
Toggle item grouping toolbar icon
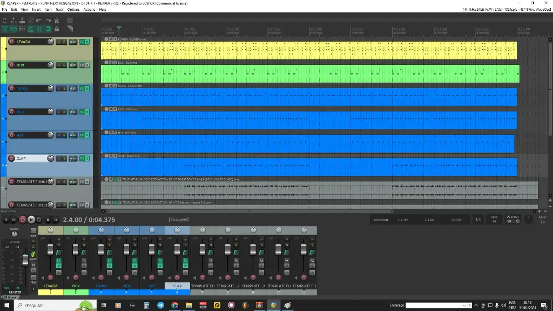[x=14, y=29]
